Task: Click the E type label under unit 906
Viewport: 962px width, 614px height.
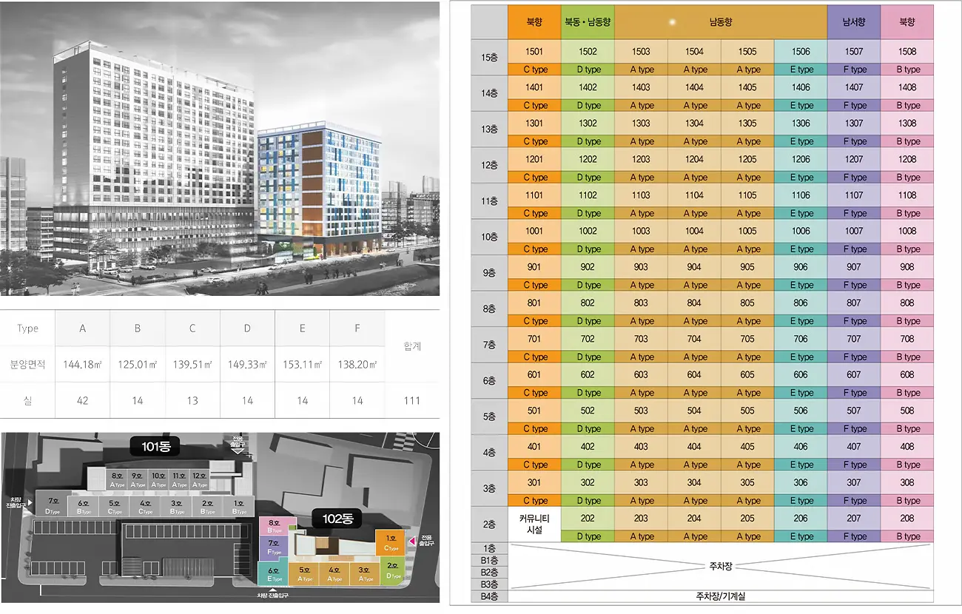Action: point(801,285)
